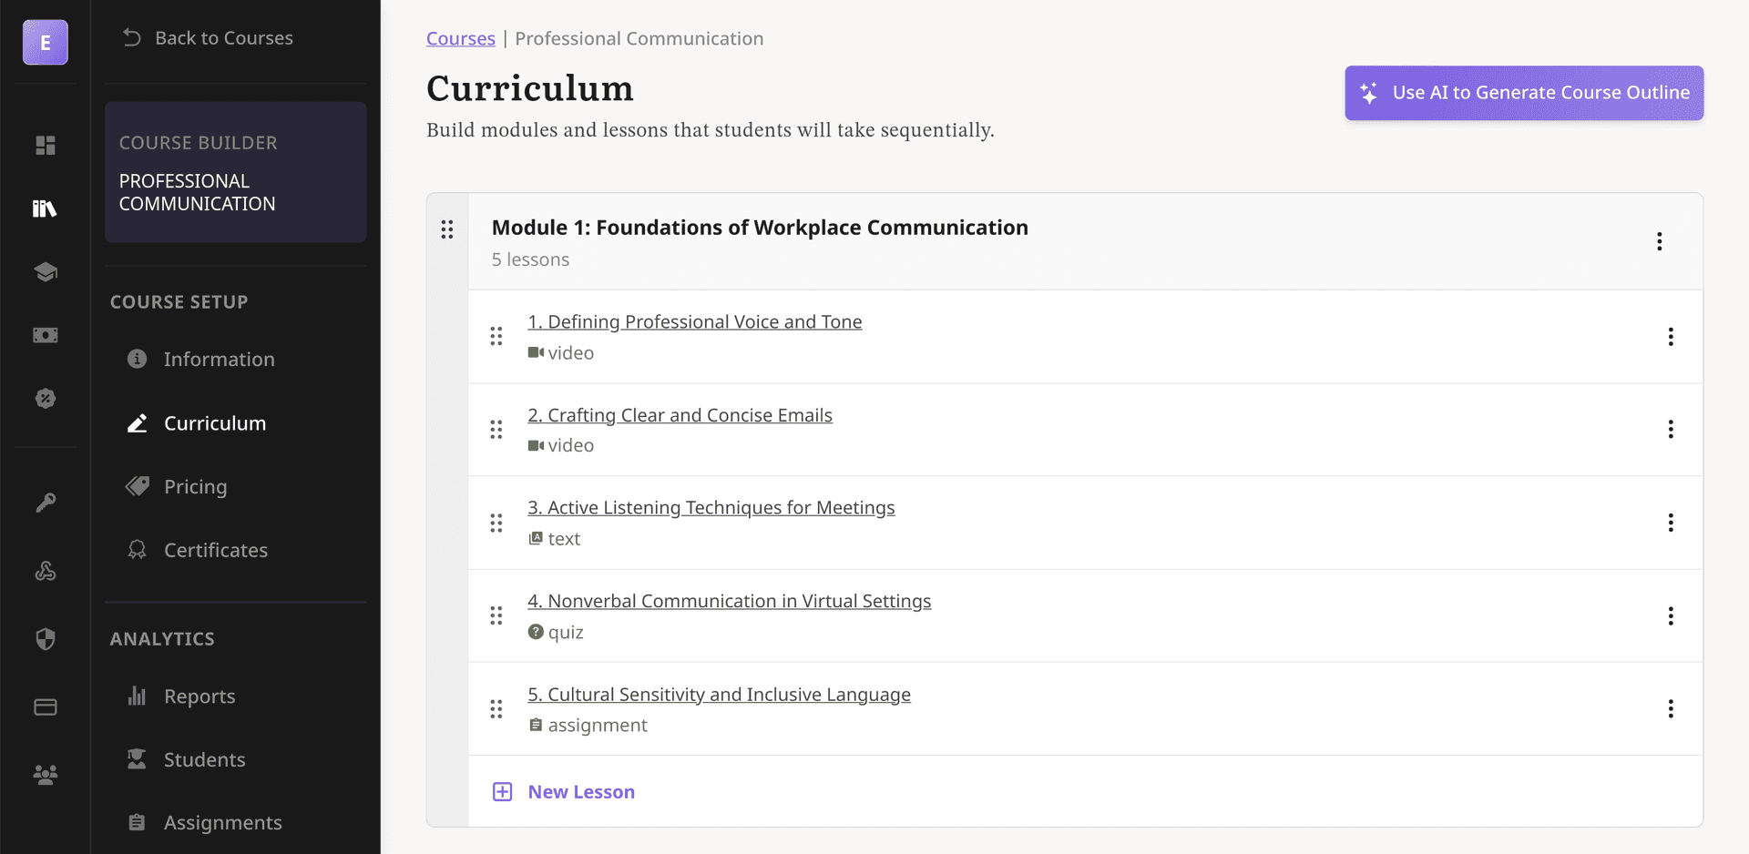Open Module 1 three-dot options menu
Screen dimensions: 1749x854
click(1659, 241)
